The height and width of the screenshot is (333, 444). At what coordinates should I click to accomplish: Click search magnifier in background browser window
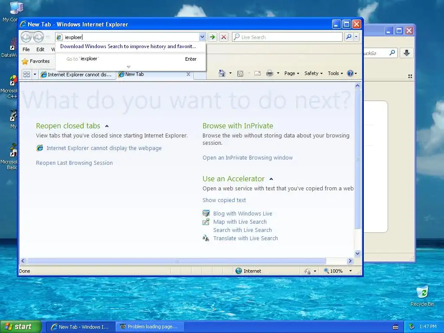(x=392, y=52)
